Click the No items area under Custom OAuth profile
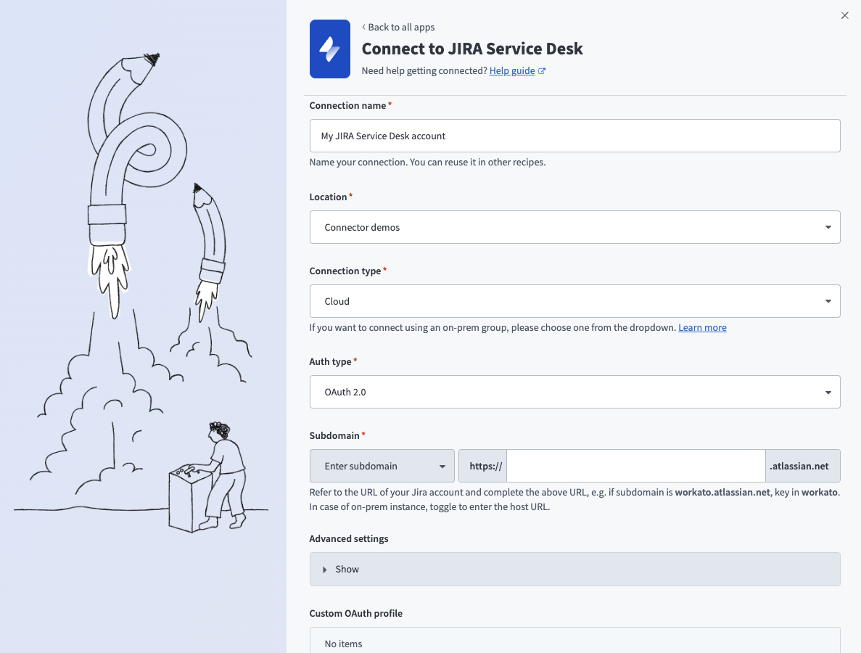The width and height of the screenshot is (861, 653). pos(574,643)
